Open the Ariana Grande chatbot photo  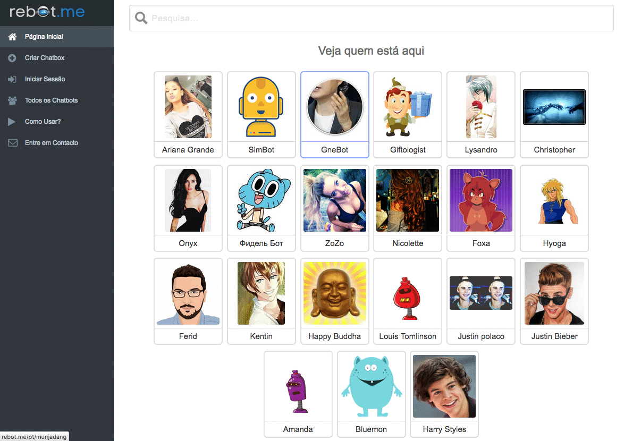click(188, 107)
